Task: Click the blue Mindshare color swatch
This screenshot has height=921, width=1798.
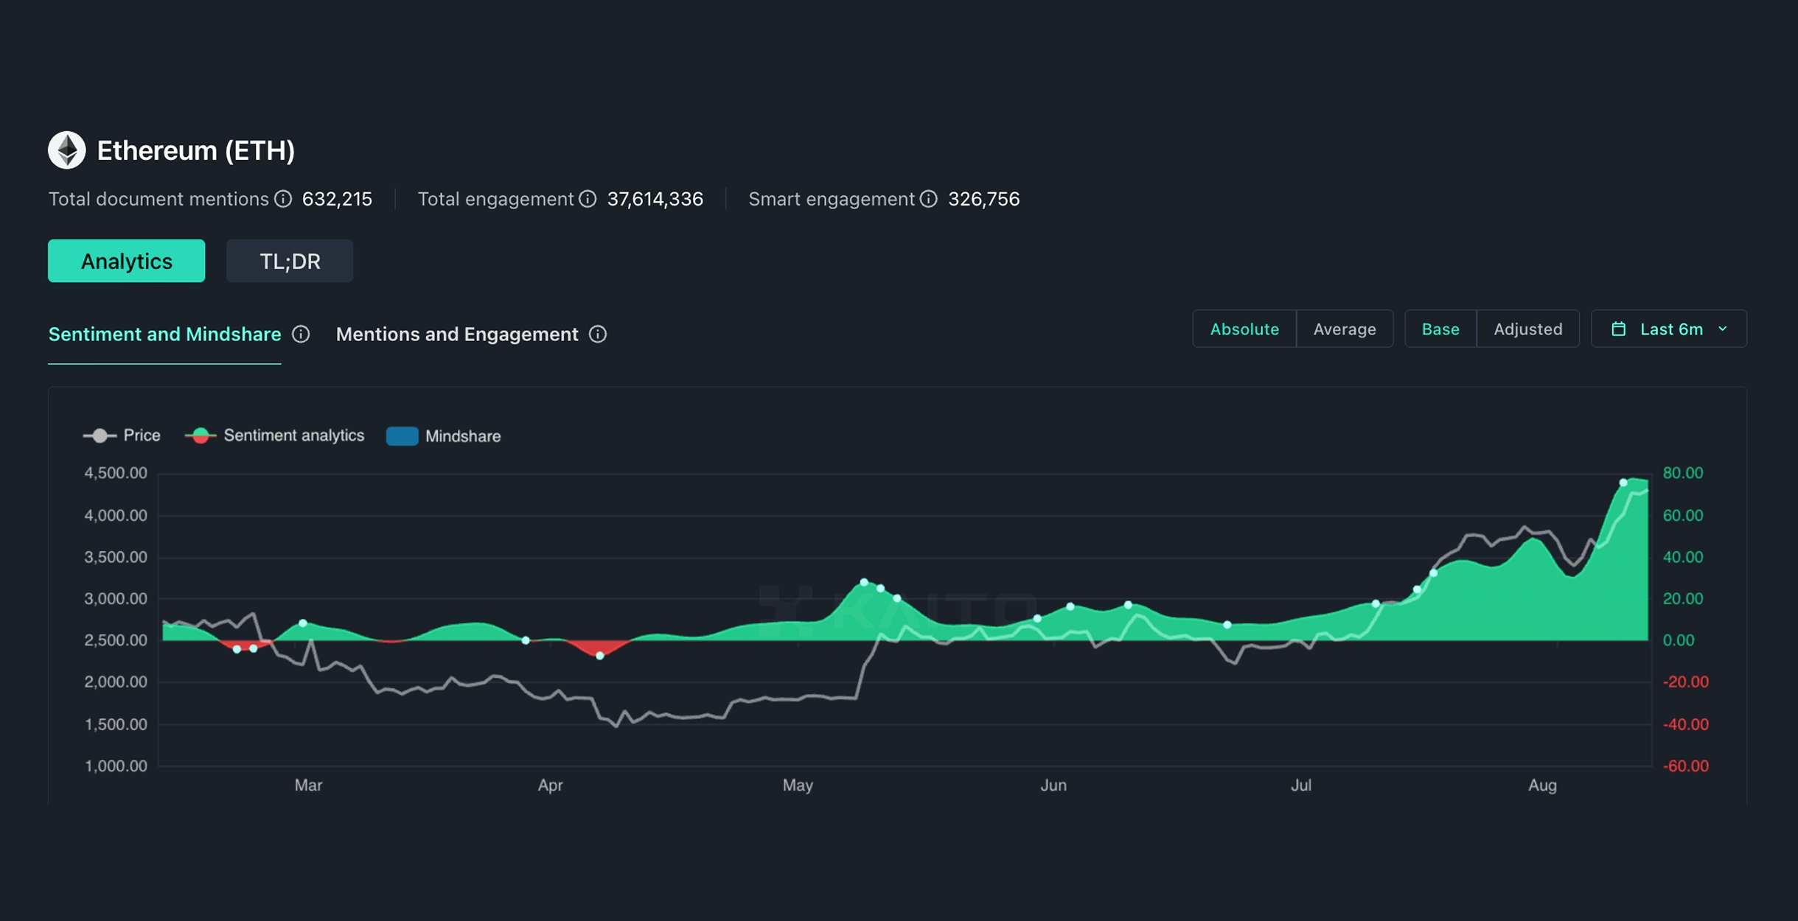Action: coord(403,436)
